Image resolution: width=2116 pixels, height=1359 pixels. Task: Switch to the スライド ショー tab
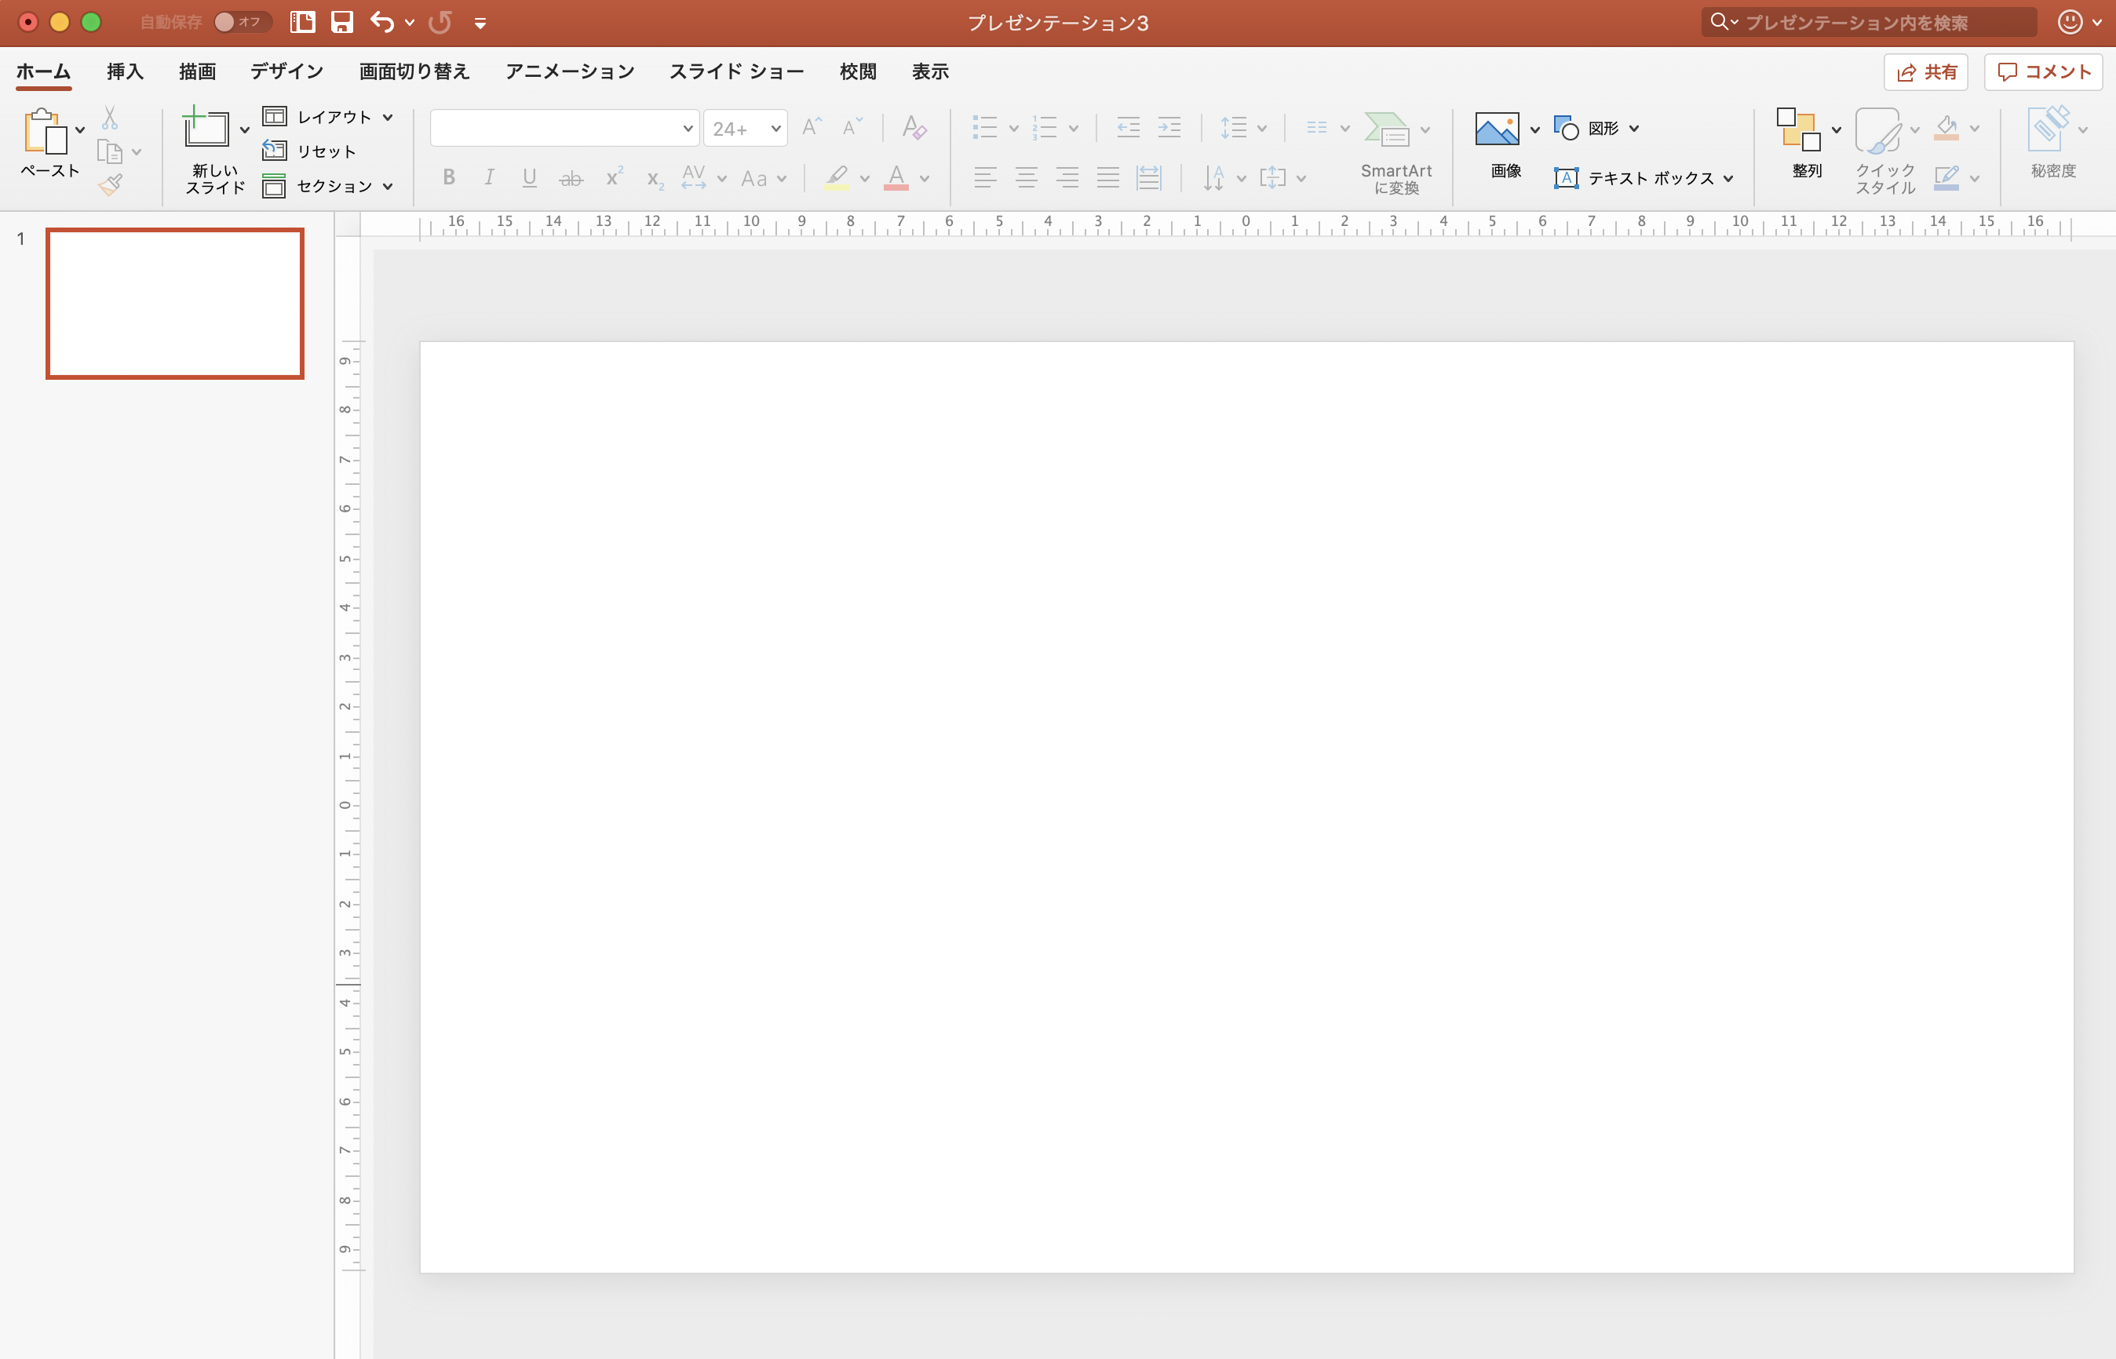(736, 71)
